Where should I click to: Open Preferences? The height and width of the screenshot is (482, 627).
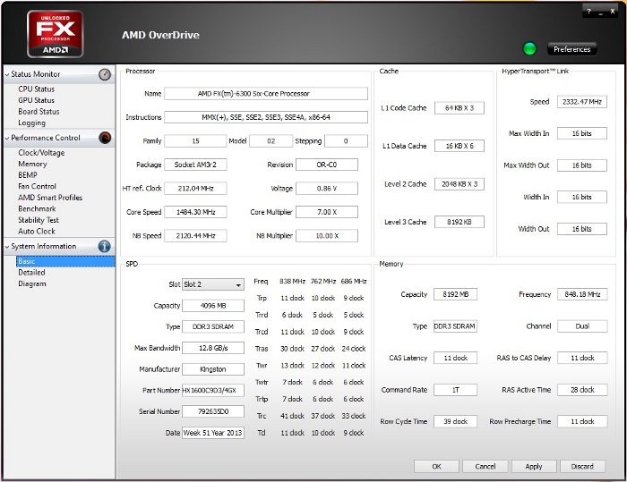tap(571, 49)
